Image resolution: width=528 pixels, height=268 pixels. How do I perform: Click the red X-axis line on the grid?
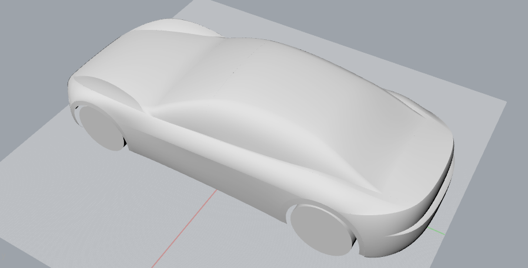[x=184, y=229]
